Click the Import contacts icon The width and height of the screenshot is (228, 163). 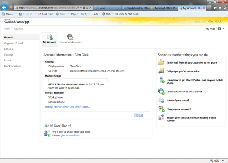click(x=161, y=117)
